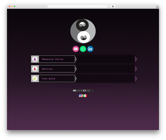This screenshot has height=140, width=166.
Task: Open the green WhatsApp contact icon
Action: 83,49
